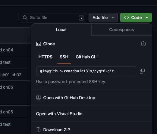
Task: Click the git@github.com clone URL field
Action: pos(86,71)
